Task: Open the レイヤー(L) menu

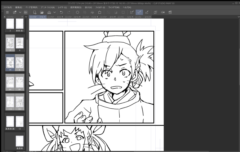Action: coord(62,7)
